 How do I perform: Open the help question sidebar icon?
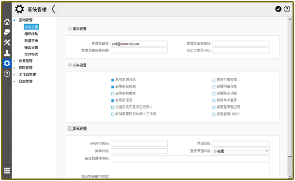(7, 74)
